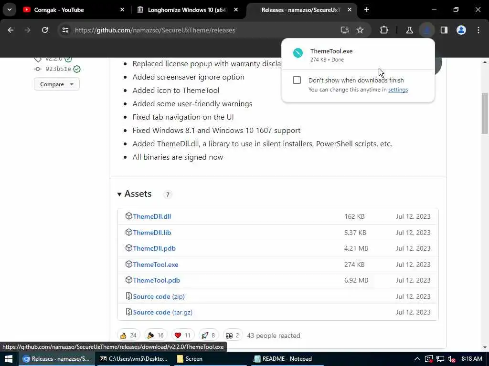Screen dimensions: 489x366
Task: Close the Releases SecureUxTheme tab
Action: 350,10
